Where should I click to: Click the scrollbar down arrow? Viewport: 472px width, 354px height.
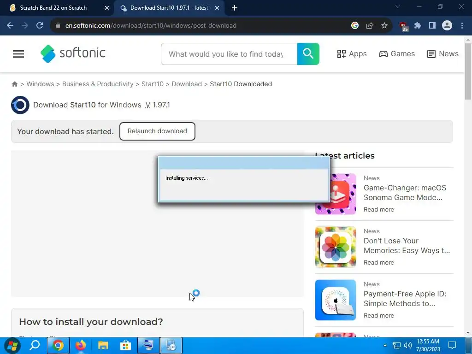pyautogui.click(x=468, y=333)
